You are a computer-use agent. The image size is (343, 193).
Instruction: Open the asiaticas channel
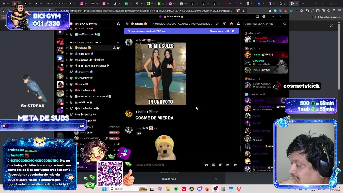pyautogui.click(x=95, y=102)
